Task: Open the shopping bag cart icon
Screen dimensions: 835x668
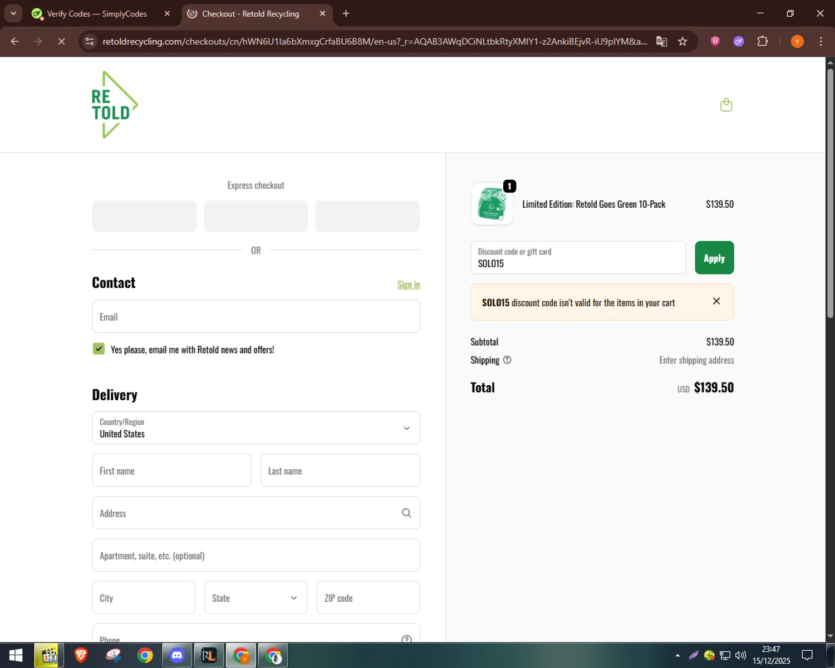Action: (726, 105)
